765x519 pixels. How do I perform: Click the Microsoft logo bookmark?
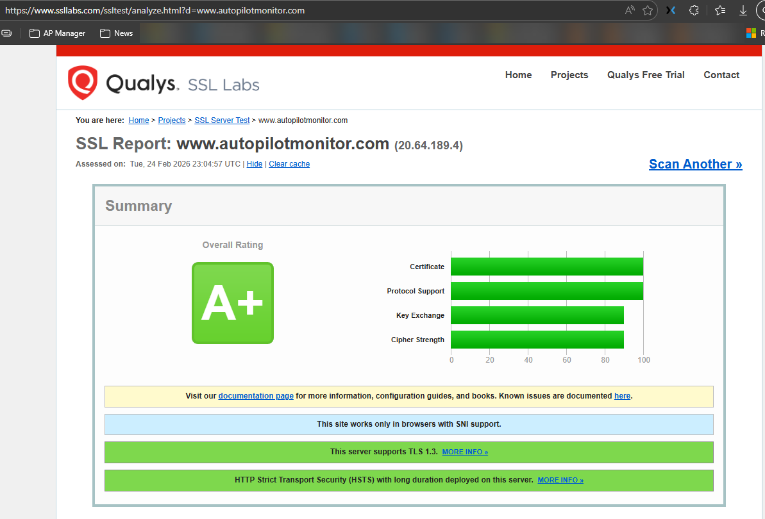tap(751, 33)
